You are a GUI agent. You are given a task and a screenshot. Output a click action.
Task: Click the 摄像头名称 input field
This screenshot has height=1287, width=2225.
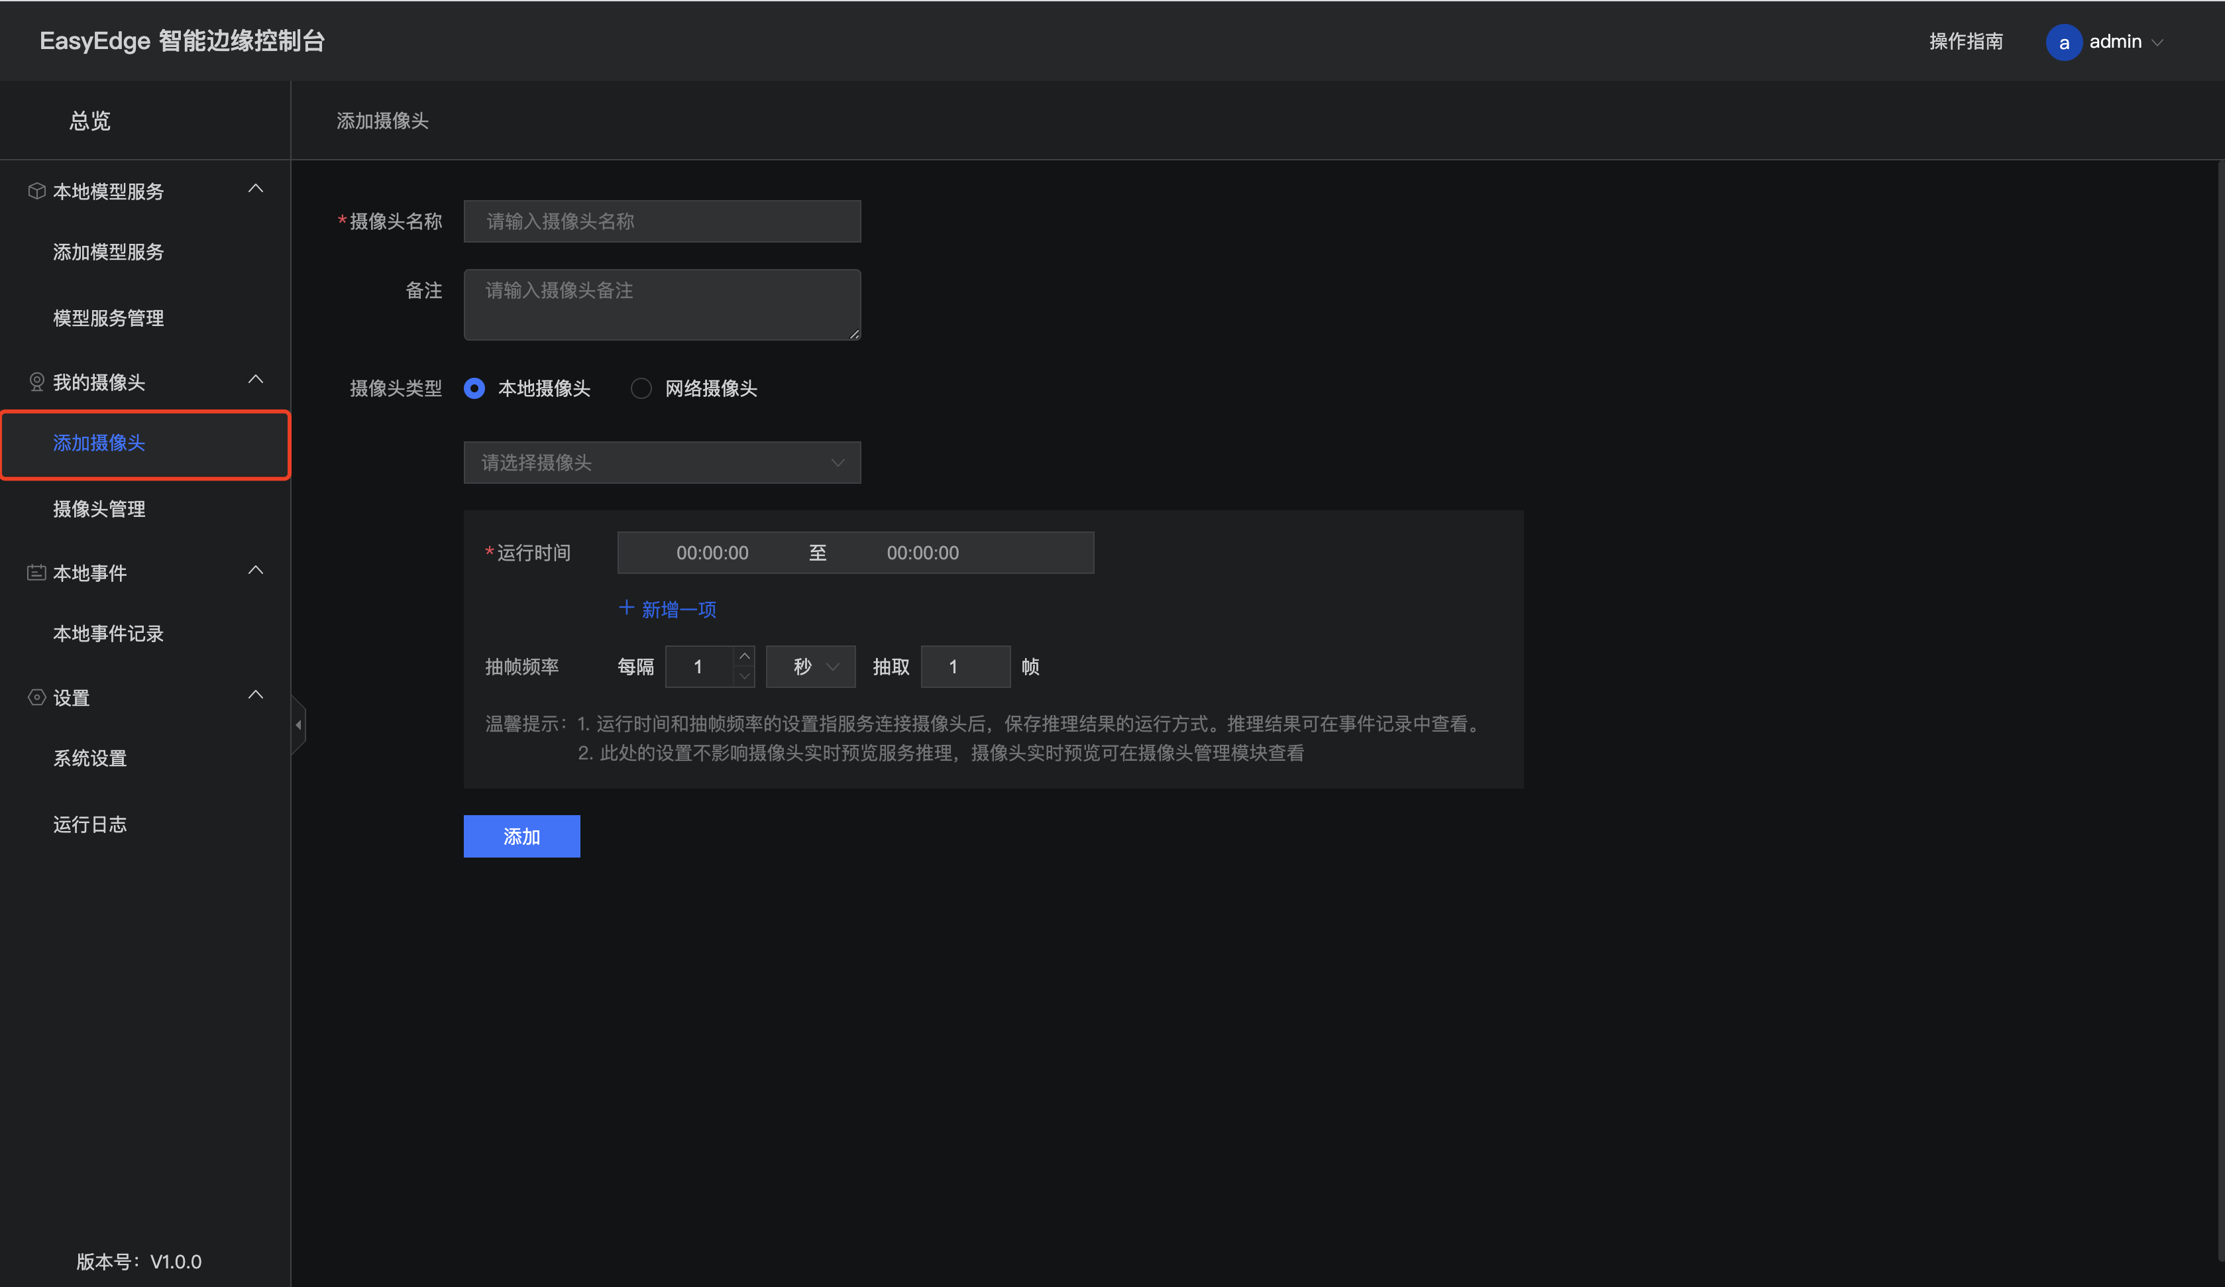click(x=662, y=221)
